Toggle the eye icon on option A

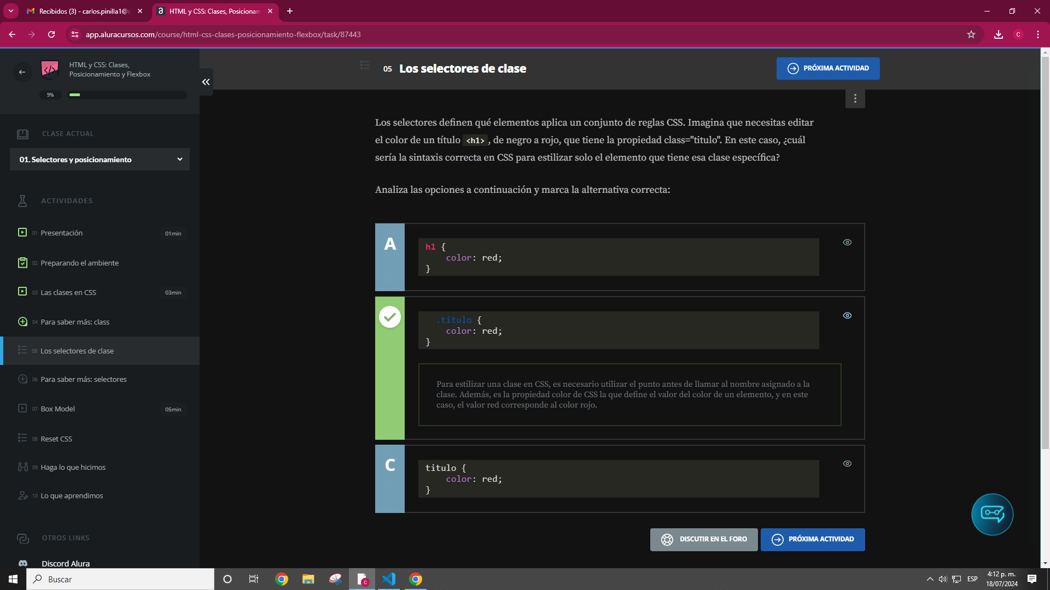pyautogui.click(x=847, y=243)
